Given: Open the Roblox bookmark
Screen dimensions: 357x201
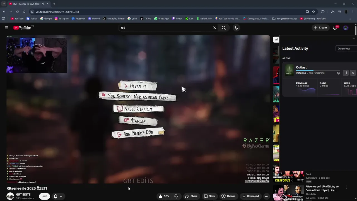Looking at the screenshot, I should pos(32,19).
